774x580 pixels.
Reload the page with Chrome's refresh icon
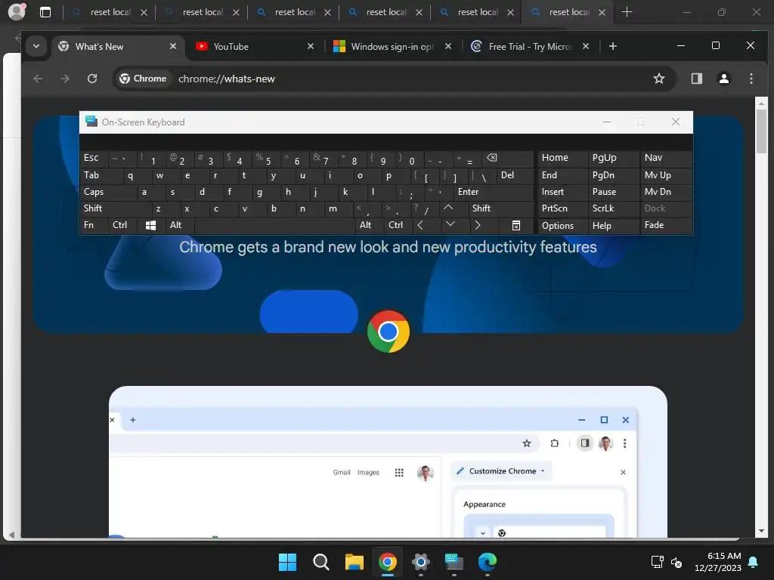click(91, 79)
